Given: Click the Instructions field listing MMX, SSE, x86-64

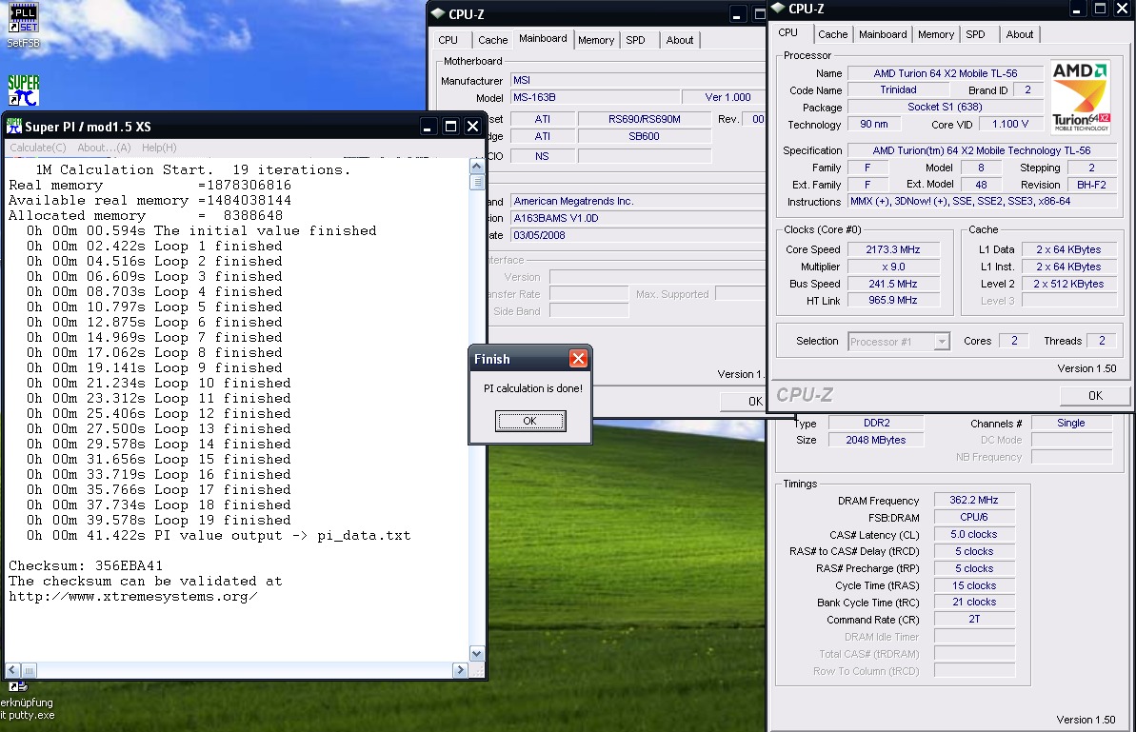Looking at the screenshot, I should coord(982,201).
